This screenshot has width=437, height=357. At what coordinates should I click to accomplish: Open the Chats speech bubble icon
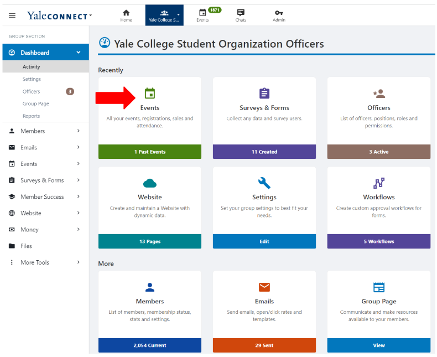241,13
